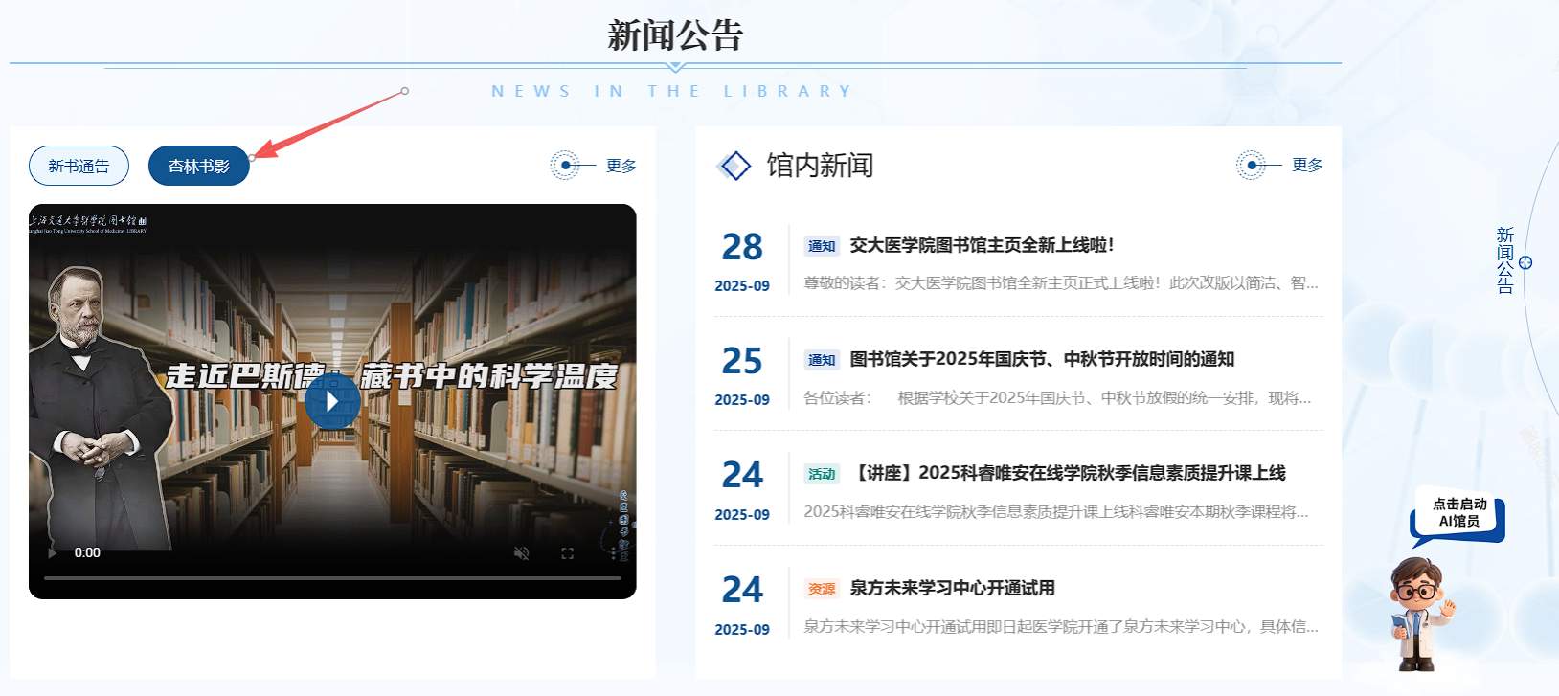Click the video progress seek bar
The image size is (1559, 696).
click(x=332, y=578)
